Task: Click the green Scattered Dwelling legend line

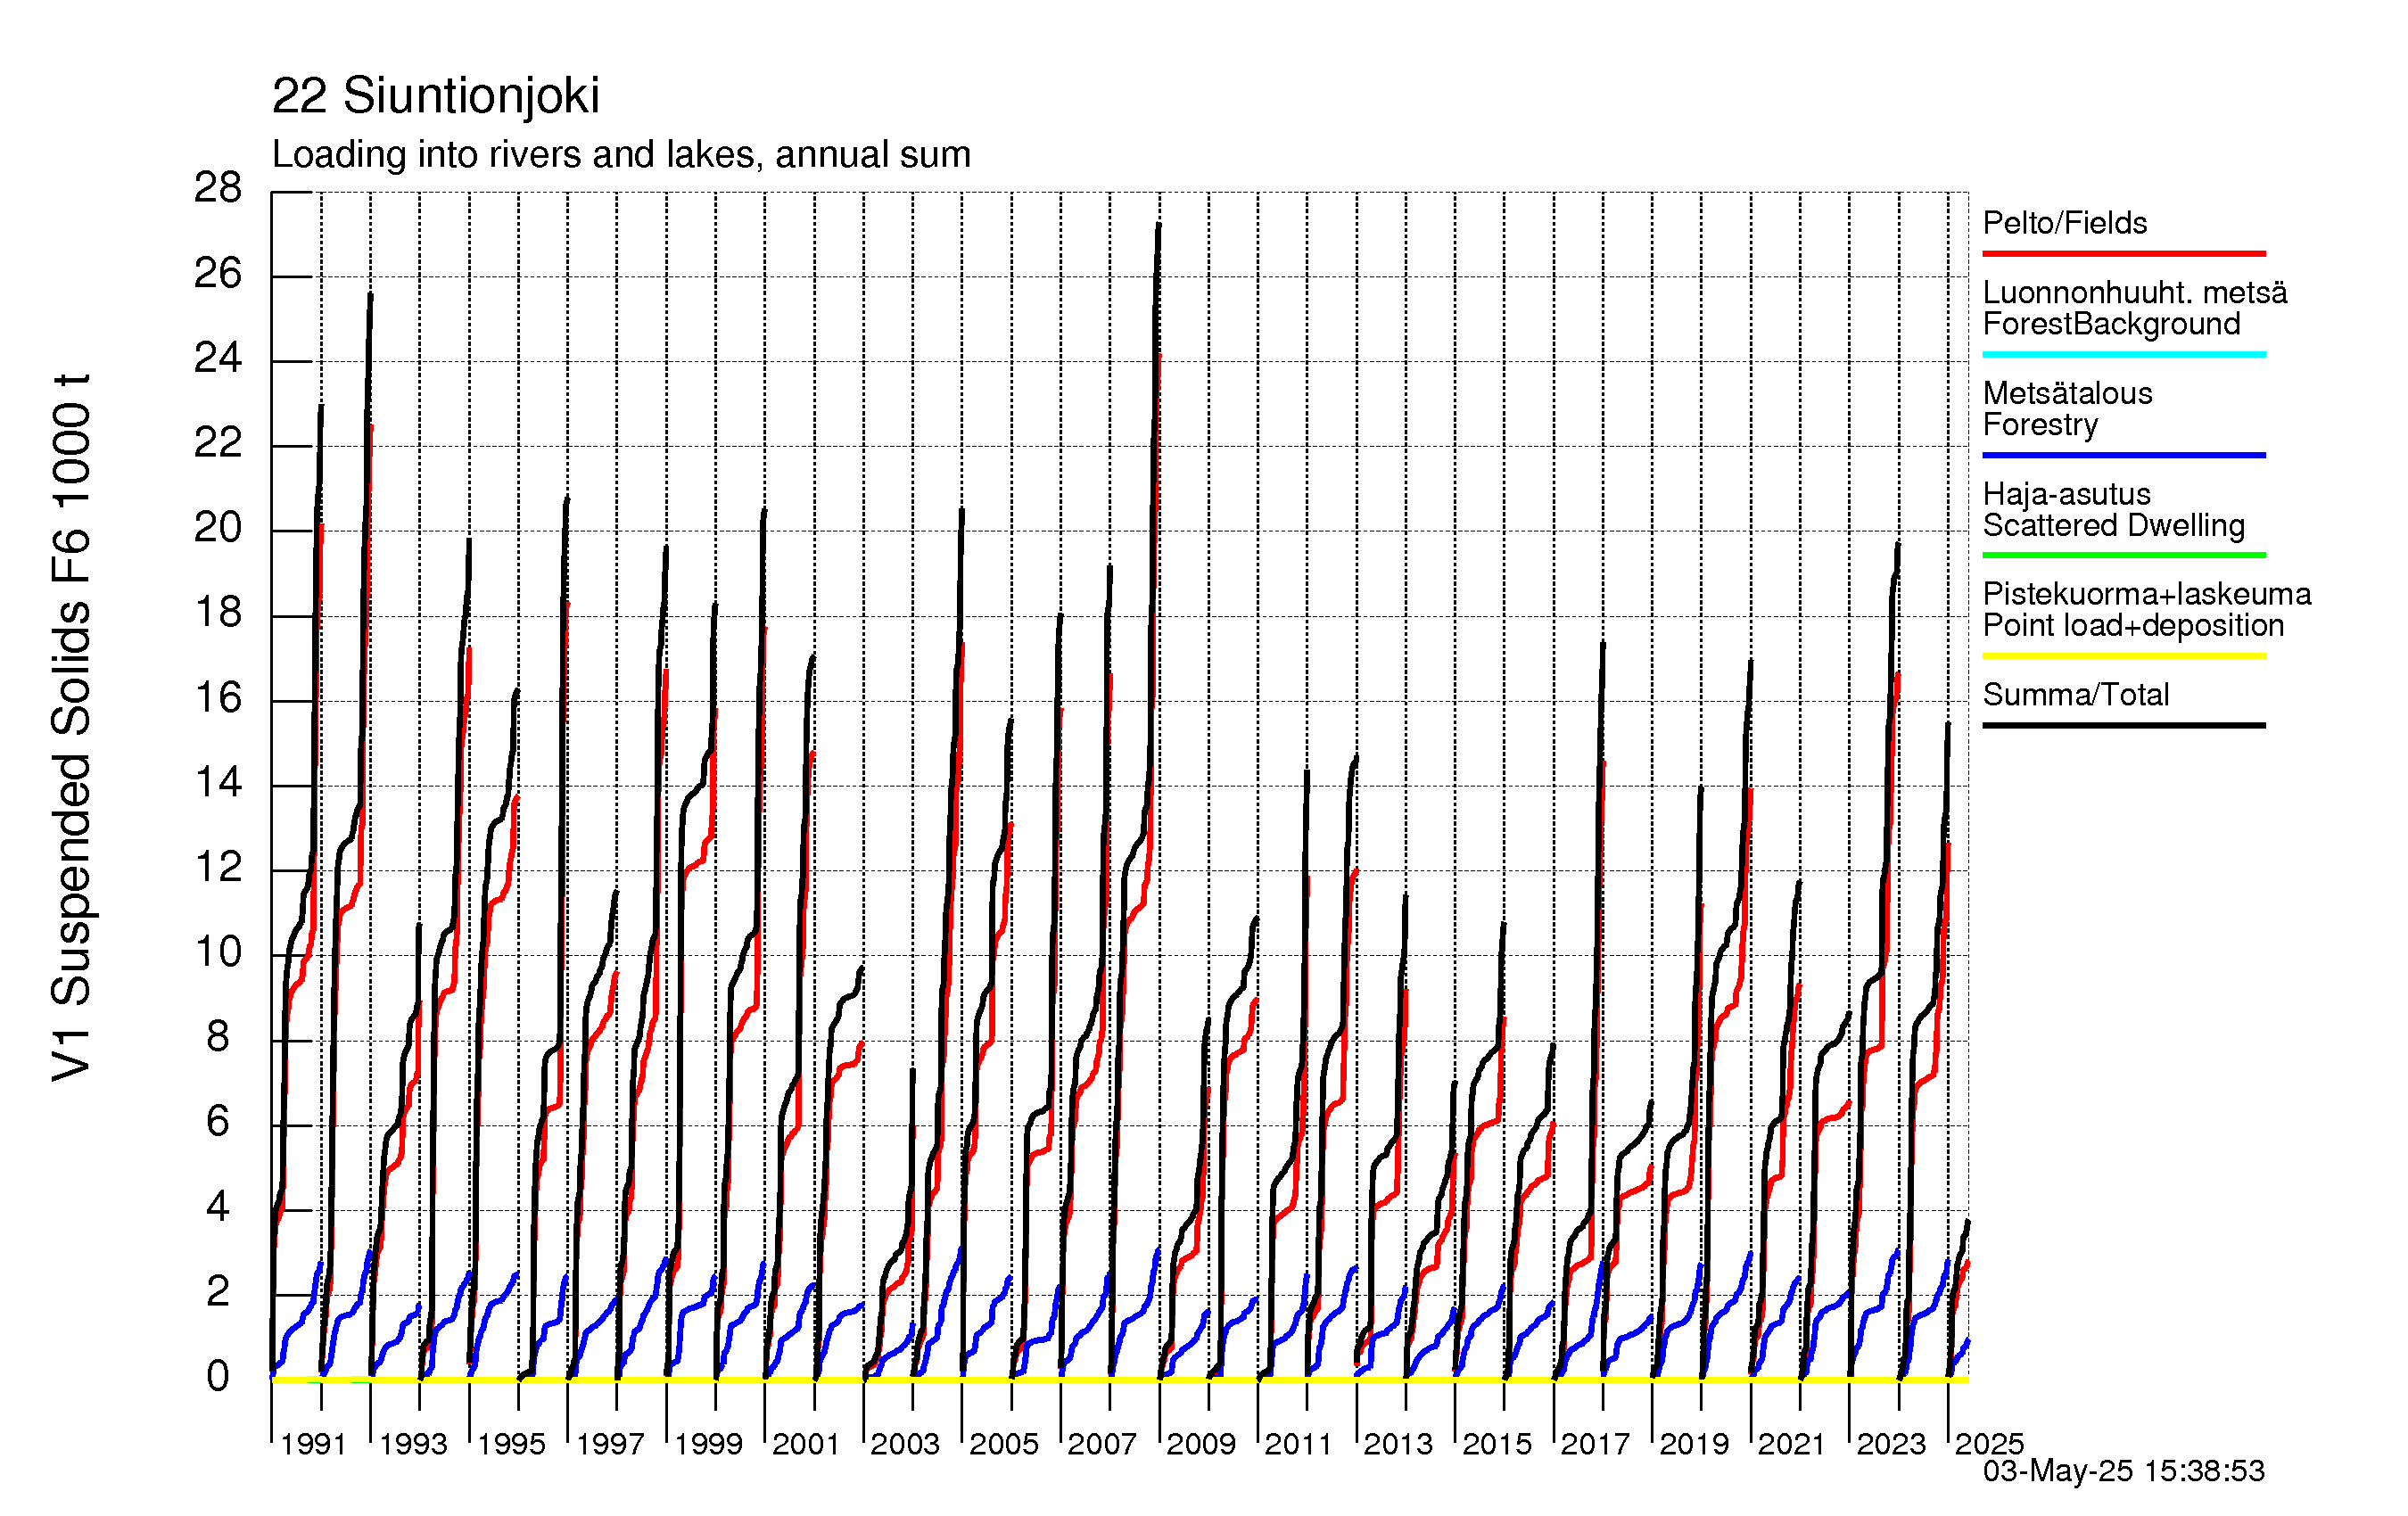Action: 2124,555
